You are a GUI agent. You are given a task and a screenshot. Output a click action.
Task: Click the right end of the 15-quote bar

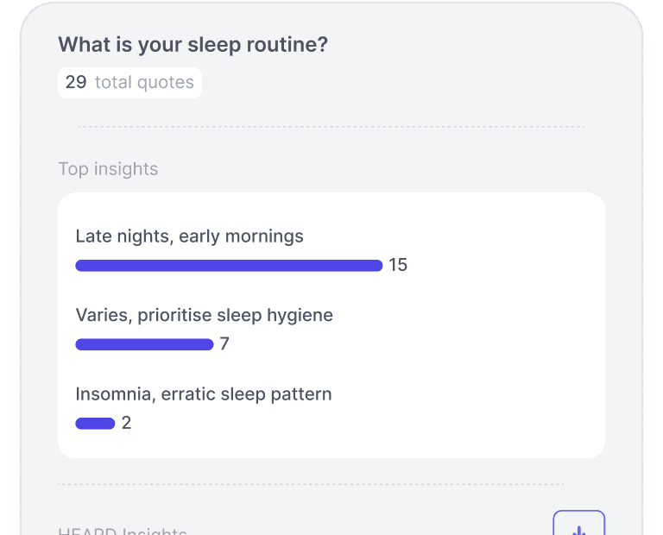tap(377, 266)
